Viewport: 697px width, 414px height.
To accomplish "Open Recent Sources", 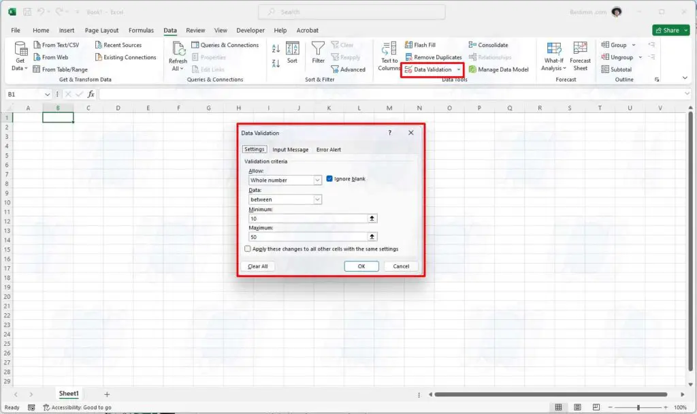I will 118,45.
